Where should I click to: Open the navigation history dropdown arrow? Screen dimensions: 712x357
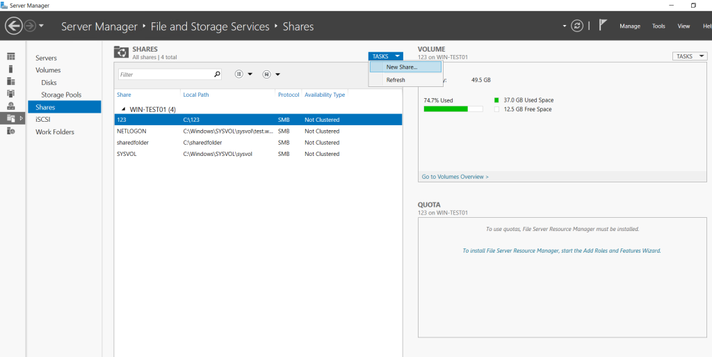pyautogui.click(x=41, y=26)
